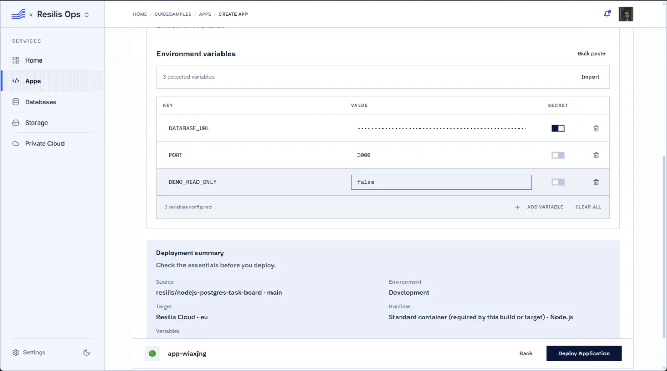Click the PORT key
This screenshot has height=371, width=667.
click(176, 155)
